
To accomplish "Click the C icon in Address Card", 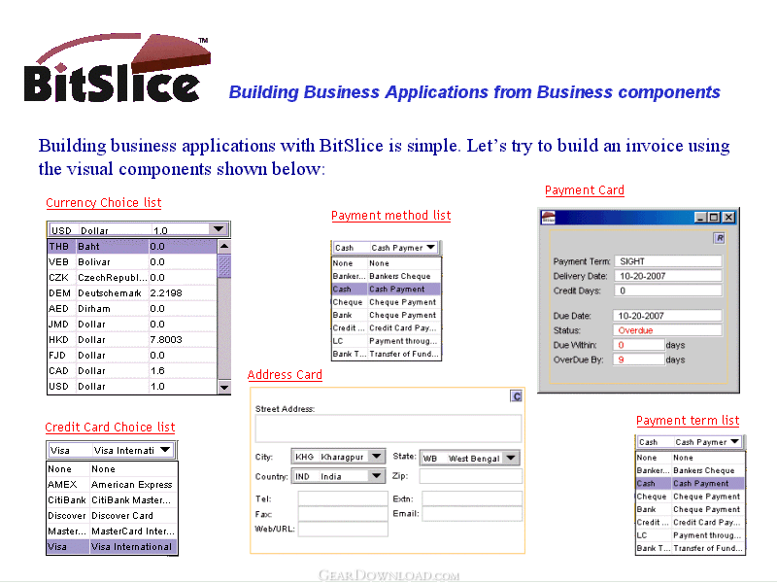I will [517, 395].
